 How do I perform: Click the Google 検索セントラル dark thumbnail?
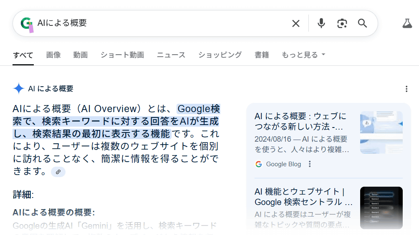coord(381,208)
